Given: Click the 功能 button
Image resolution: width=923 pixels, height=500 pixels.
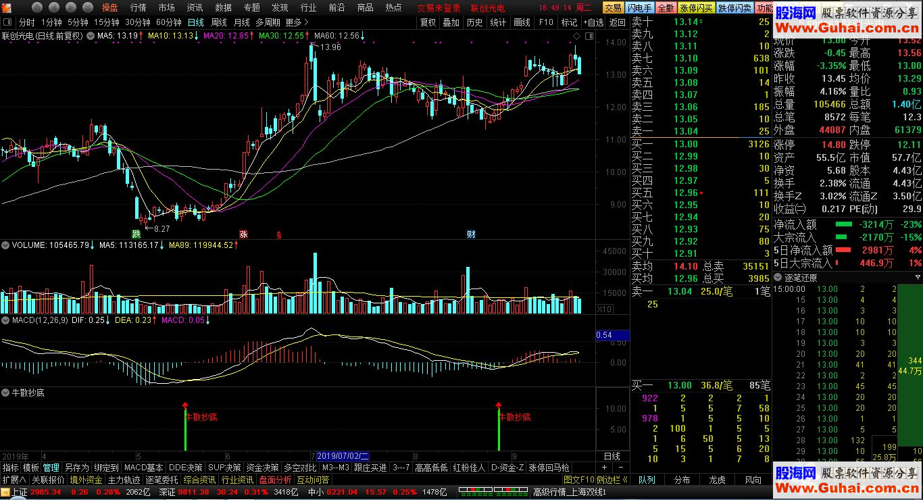Looking at the screenshot, I should click(764, 8).
